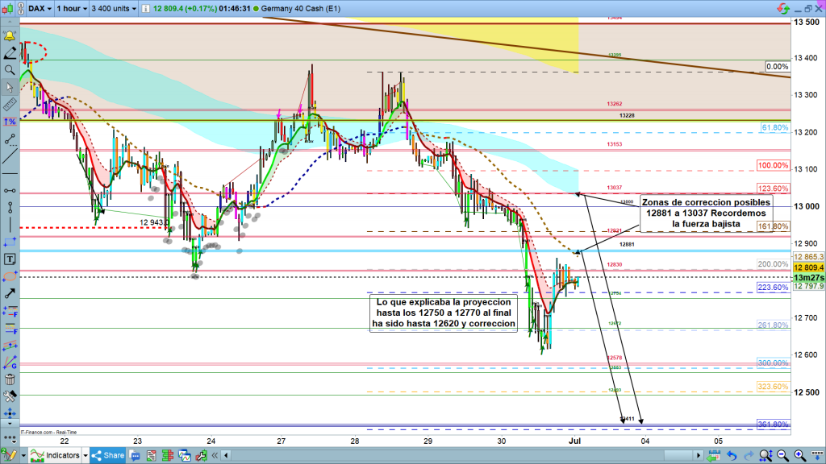Select the pencil drawing tool
Viewport: 826px width, 464px height.
[x=10, y=53]
